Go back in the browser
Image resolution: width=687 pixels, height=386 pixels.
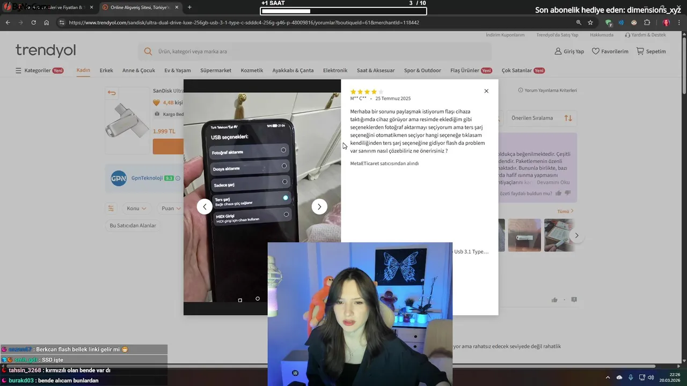tap(8, 23)
